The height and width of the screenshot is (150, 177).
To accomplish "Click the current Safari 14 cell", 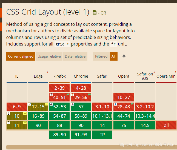I will pyautogui.click(x=102, y=125).
